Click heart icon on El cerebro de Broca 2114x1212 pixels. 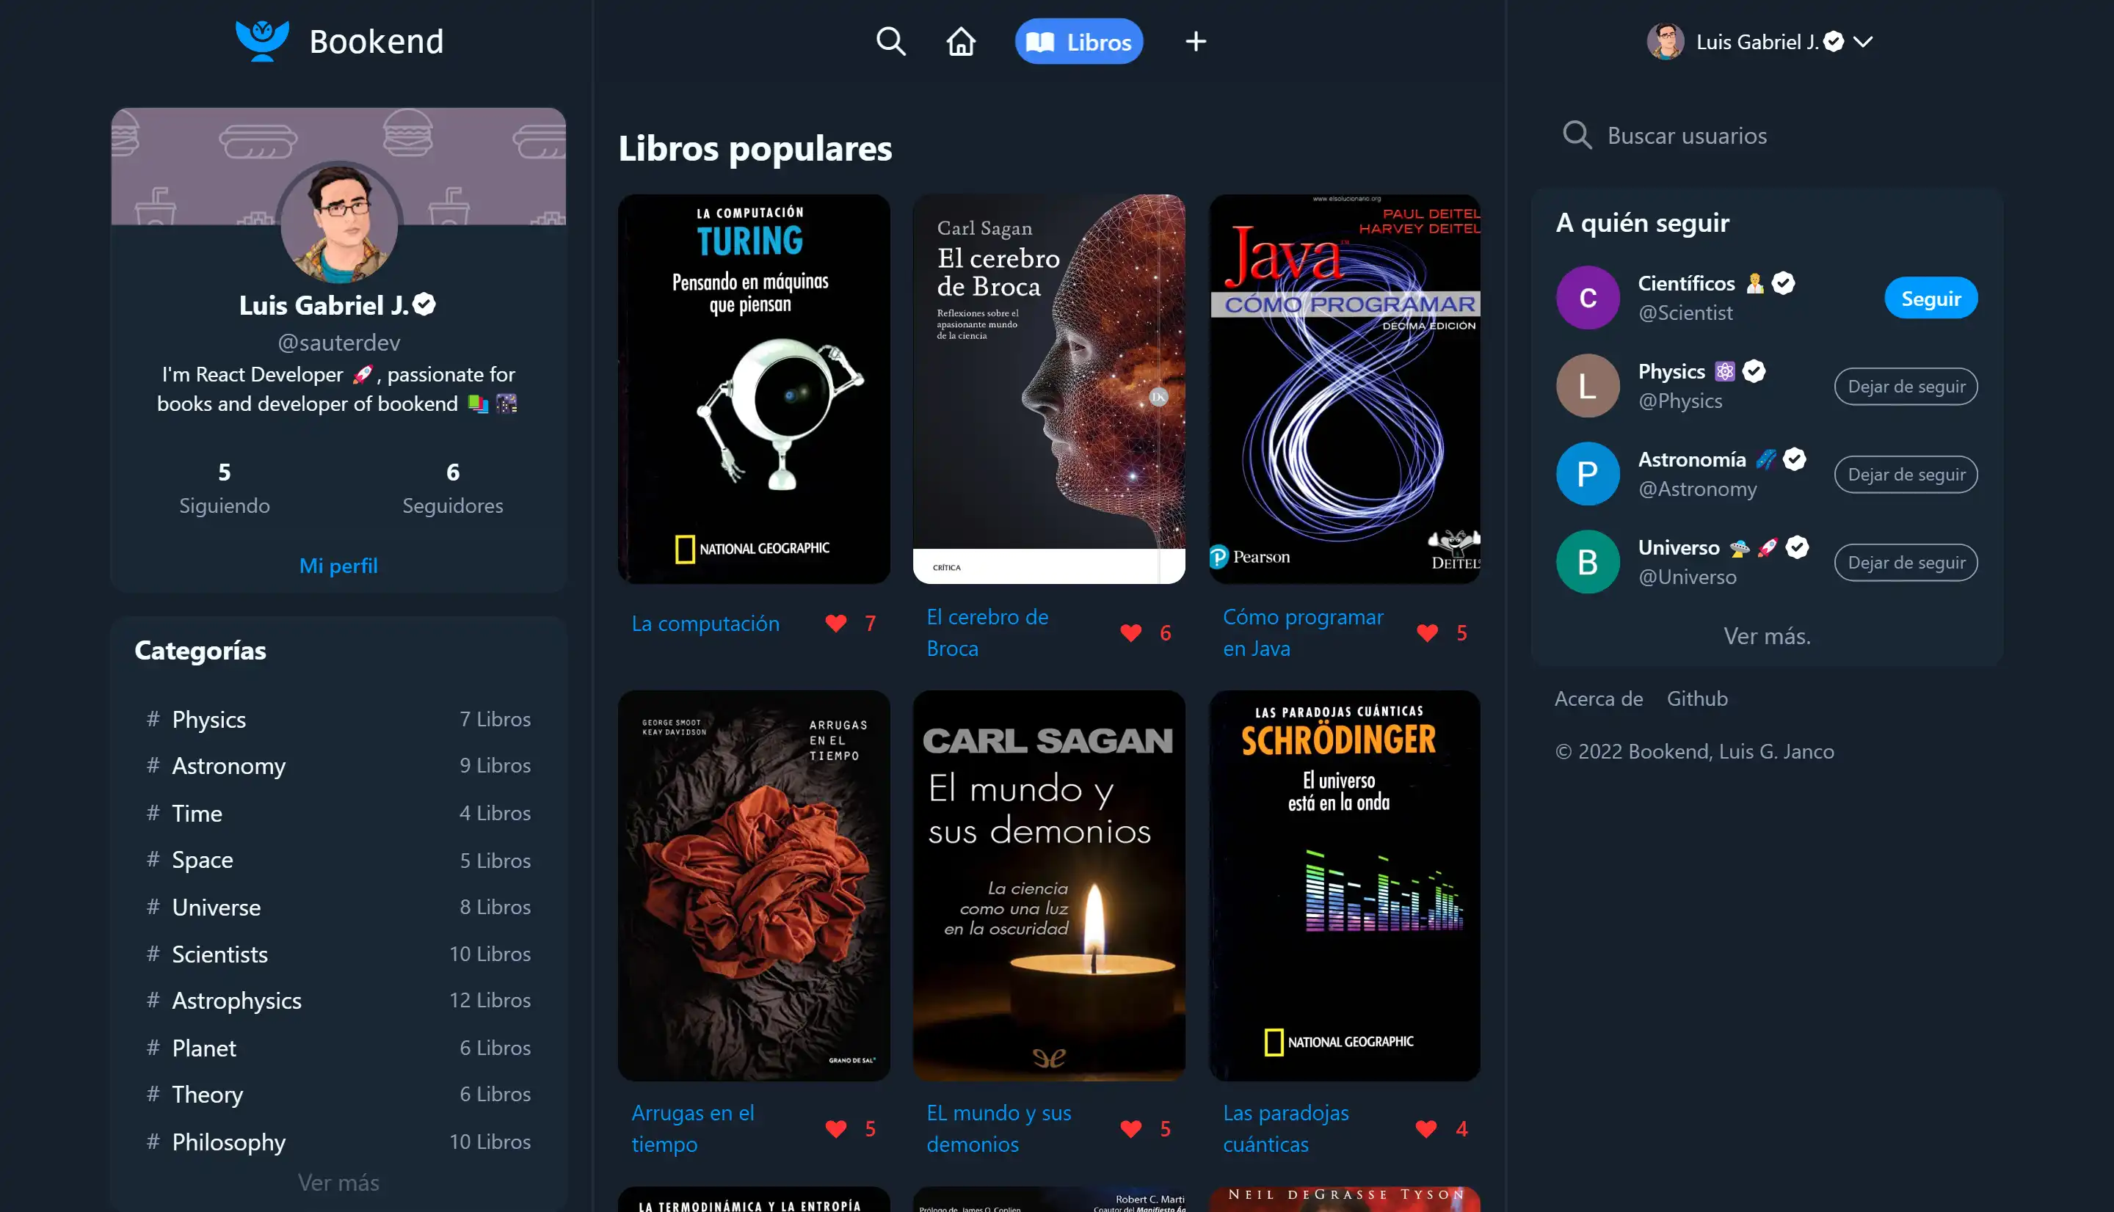tap(1130, 632)
